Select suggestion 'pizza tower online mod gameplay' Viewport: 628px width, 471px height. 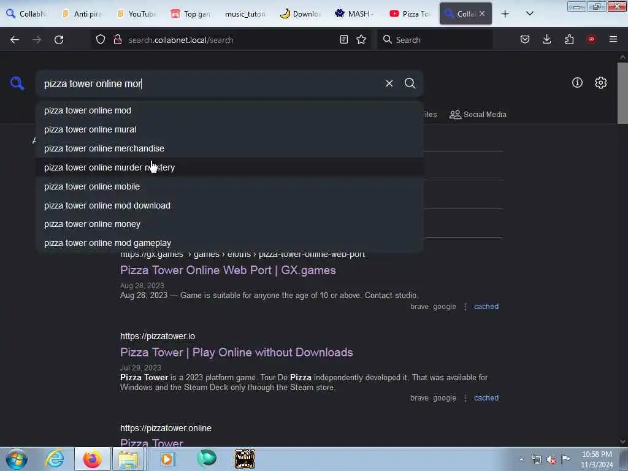click(x=229, y=243)
